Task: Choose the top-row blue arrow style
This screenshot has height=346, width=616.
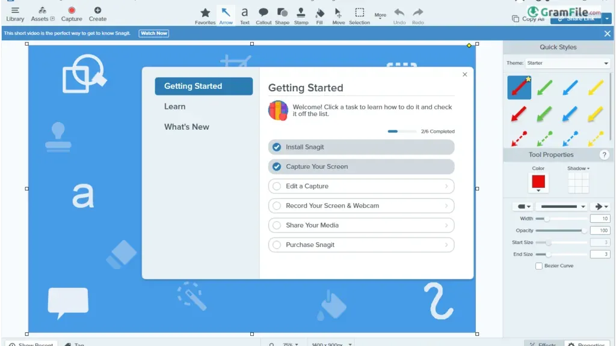Action: point(570,87)
